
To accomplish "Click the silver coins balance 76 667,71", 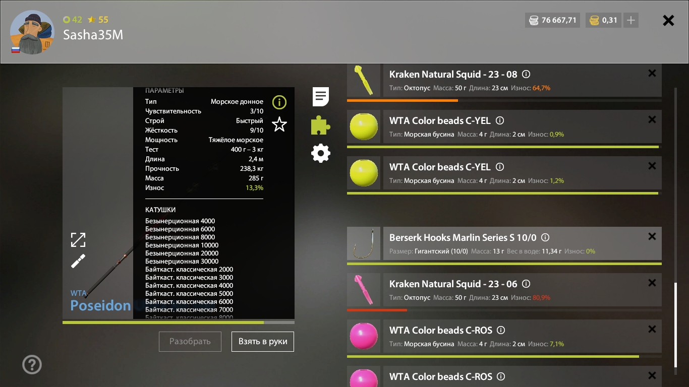I will coord(553,21).
